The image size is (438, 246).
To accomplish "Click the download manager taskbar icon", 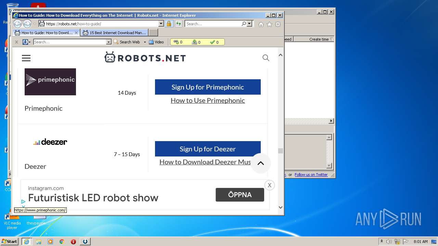I will coord(85,242).
